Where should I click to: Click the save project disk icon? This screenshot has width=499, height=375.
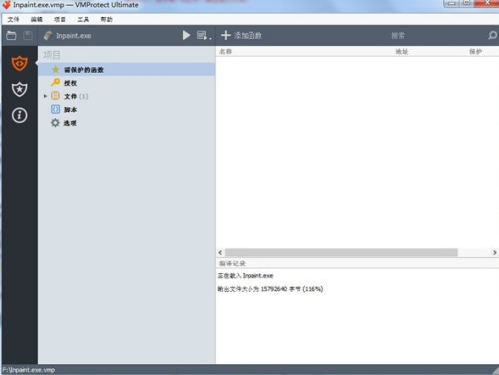click(28, 35)
